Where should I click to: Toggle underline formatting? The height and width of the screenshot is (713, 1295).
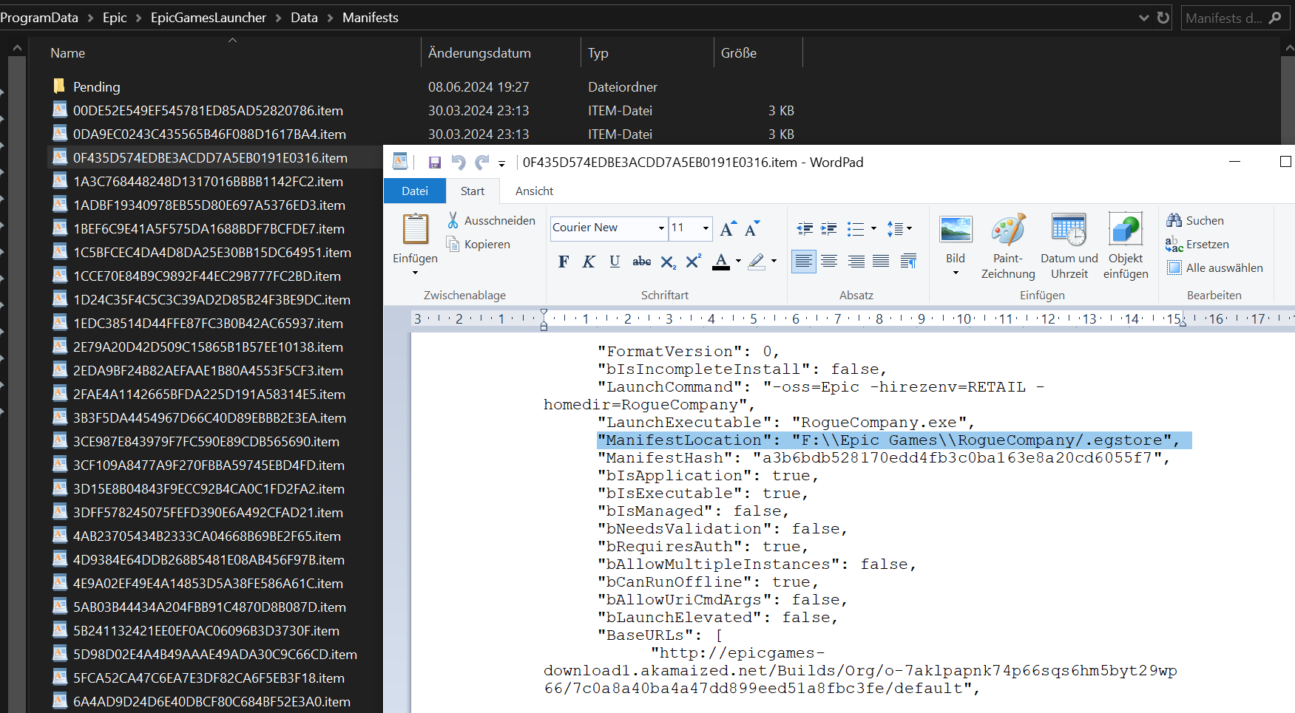click(x=615, y=261)
